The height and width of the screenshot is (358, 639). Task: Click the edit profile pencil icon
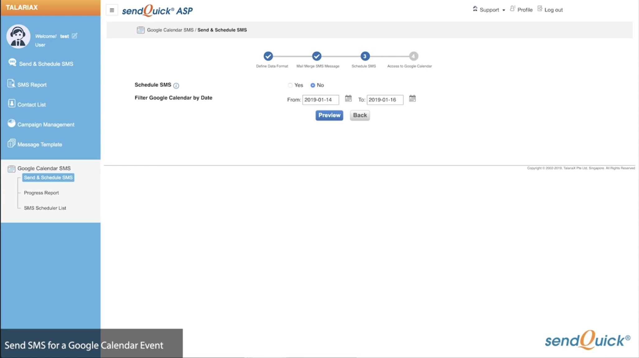click(x=74, y=36)
